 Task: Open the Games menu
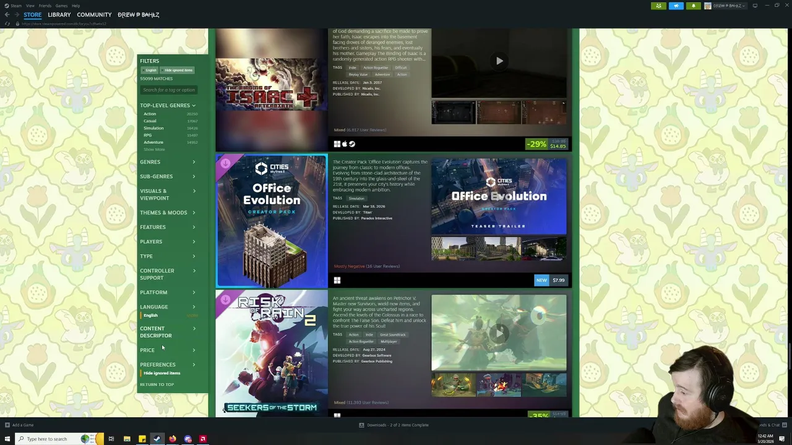61,6
